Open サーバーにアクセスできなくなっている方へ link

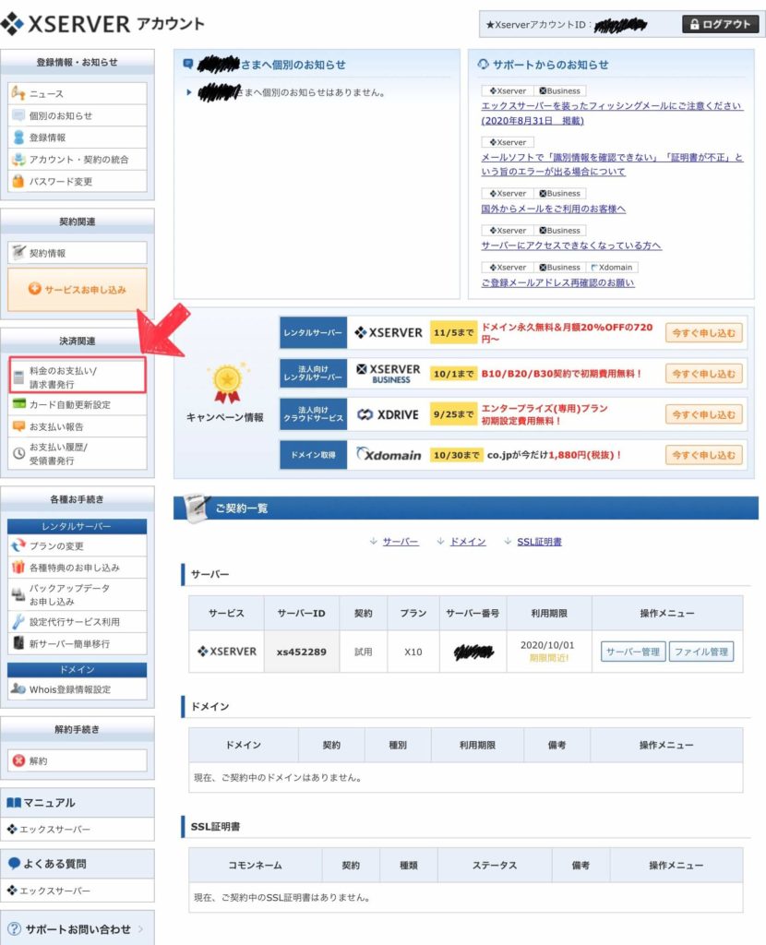(x=570, y=245)
